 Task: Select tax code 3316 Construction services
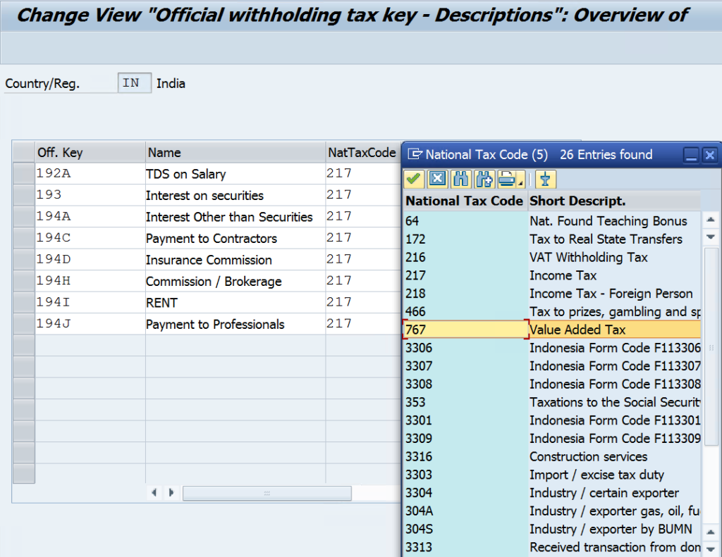[552, 457]
